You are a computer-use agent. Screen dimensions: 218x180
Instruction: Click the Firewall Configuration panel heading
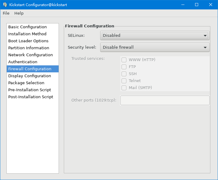click(x=89, y=26)
